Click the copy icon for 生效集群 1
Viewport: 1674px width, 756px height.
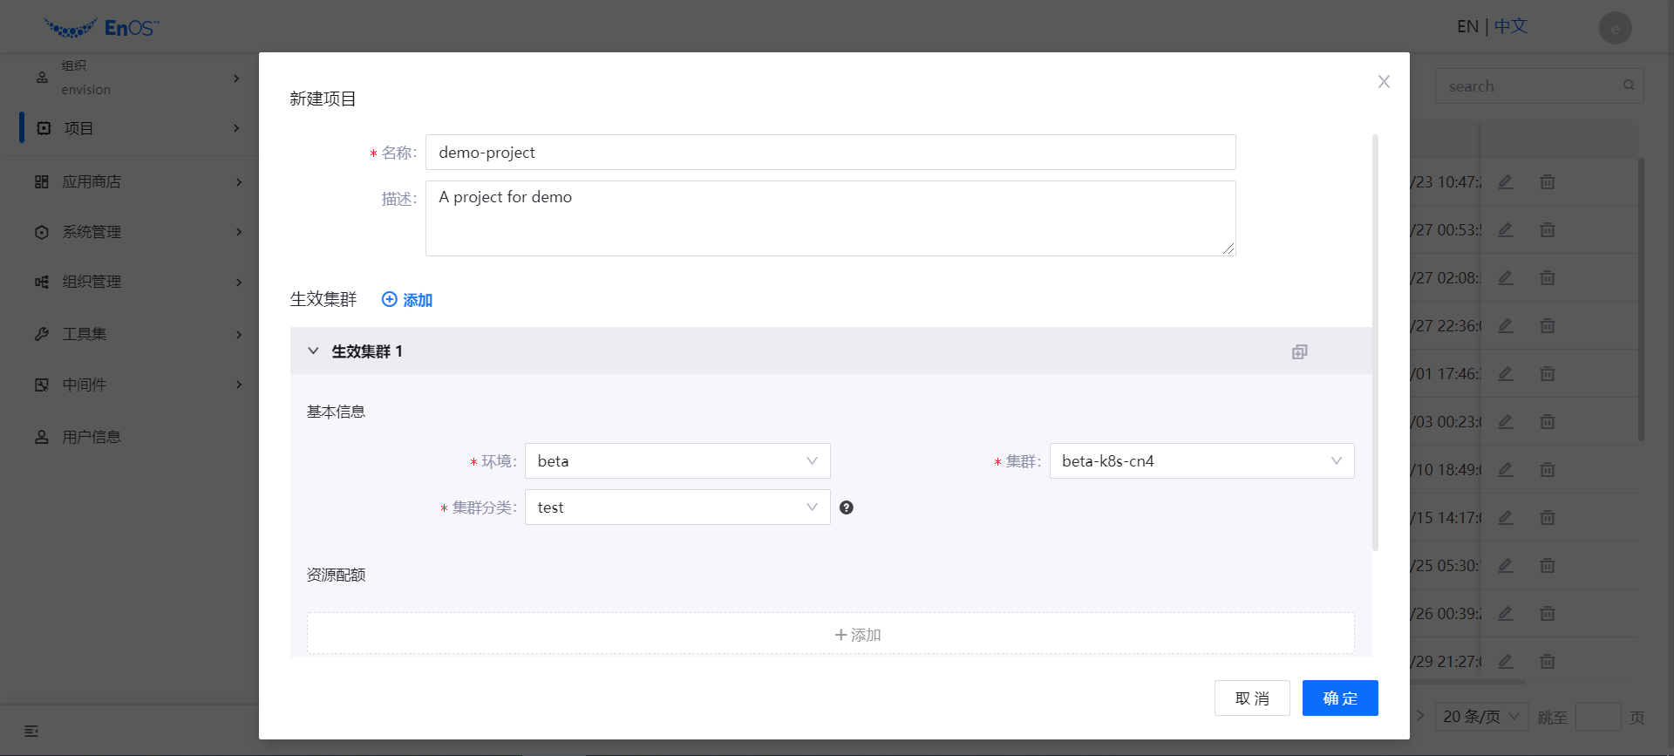tap(1299, 351)
